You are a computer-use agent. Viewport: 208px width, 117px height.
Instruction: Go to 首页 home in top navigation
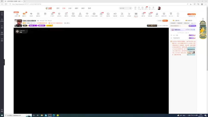click(x=58, y=8)
